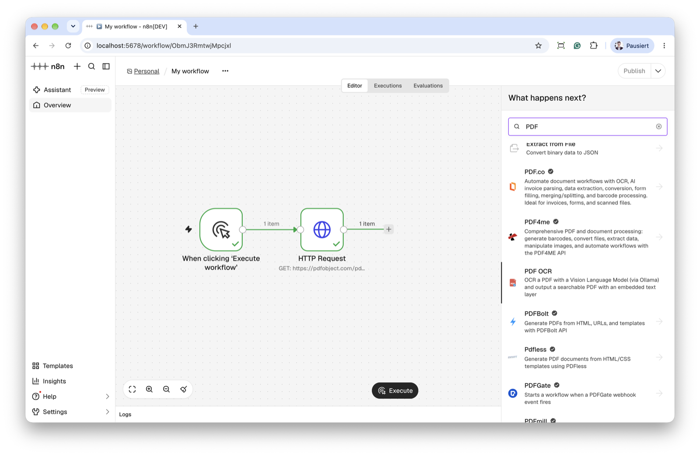This screenshot has width=700, height=456.
Task: Select the PDFBolt node result
Action: 588,322
